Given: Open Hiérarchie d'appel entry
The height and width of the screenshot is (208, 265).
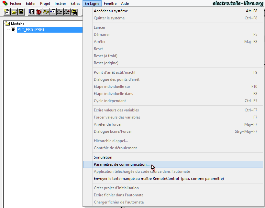Looking at the screenshot, I should [173, 141].
